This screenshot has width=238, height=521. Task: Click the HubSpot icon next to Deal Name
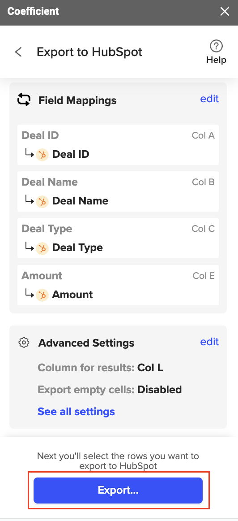[42, 201]
